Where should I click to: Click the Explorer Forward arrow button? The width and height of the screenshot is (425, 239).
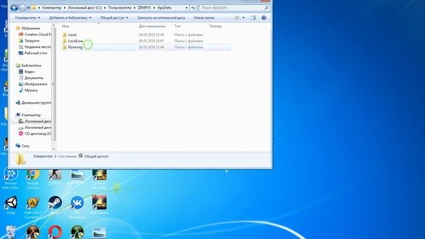pyautogui.click(x=23, y=8)
